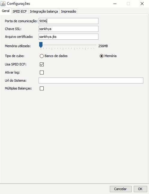Confirm settings with the OK button

(140, 189)
